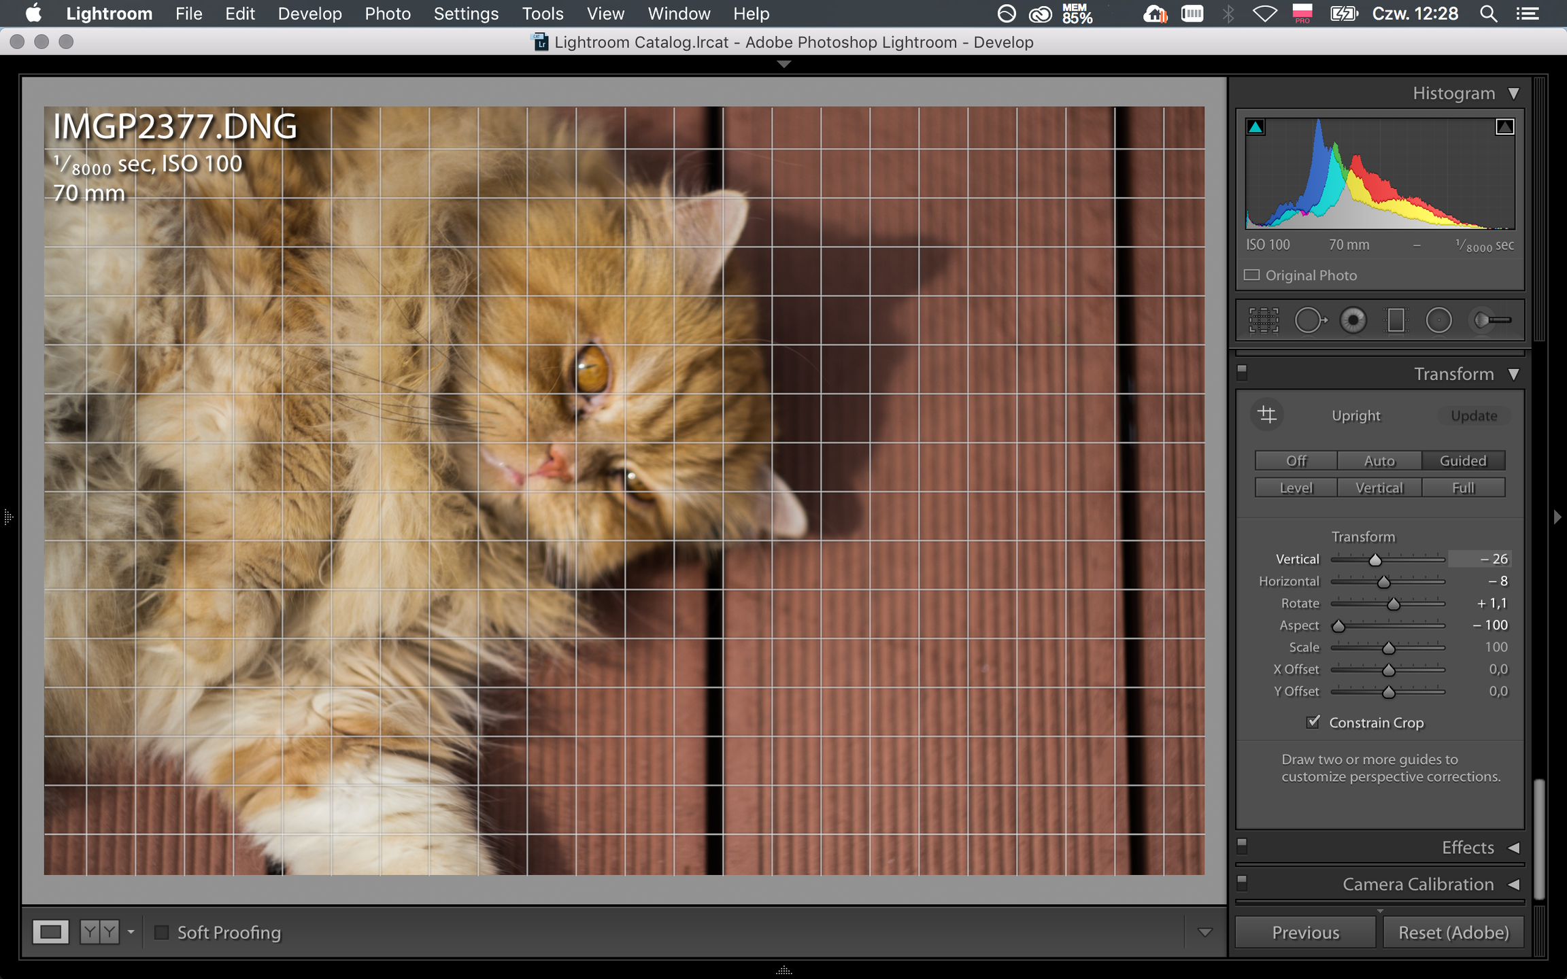The image size is (1567, 979).
Task: Collapse the Histogram panel
Action: pyautogui.click(x=1514, y=93)
